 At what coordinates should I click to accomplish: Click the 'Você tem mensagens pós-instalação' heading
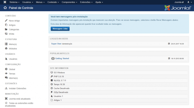click(x=69, y=17)
